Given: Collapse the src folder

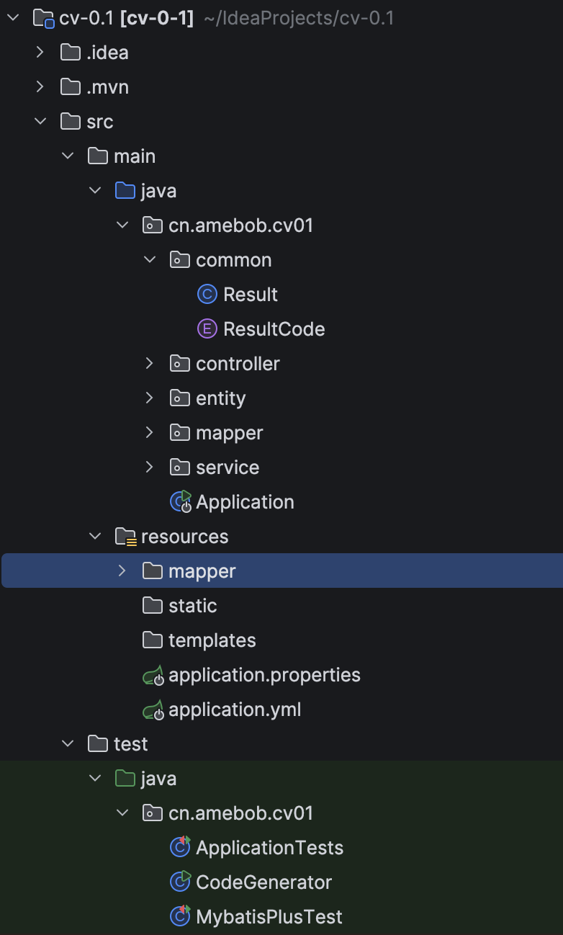Looking at the screenshot, I should coord(40,122).
